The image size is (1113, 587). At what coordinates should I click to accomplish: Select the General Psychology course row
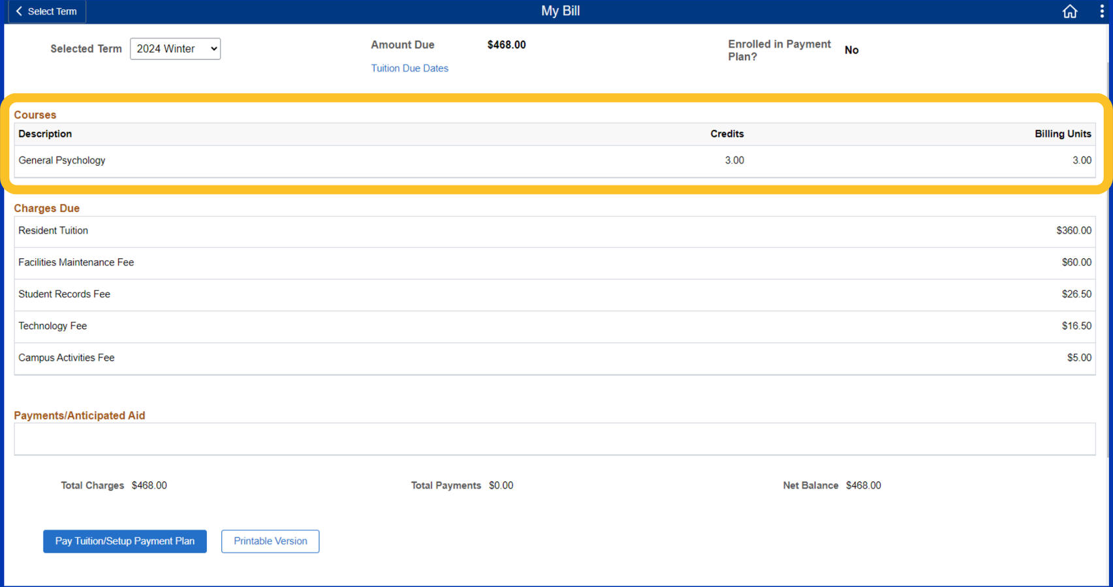click(x=62, y=160)
